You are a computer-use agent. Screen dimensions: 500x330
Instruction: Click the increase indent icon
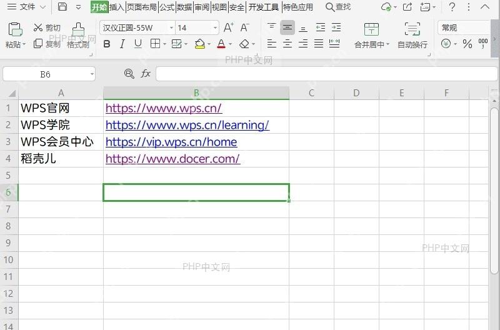(x=336, y=27)
